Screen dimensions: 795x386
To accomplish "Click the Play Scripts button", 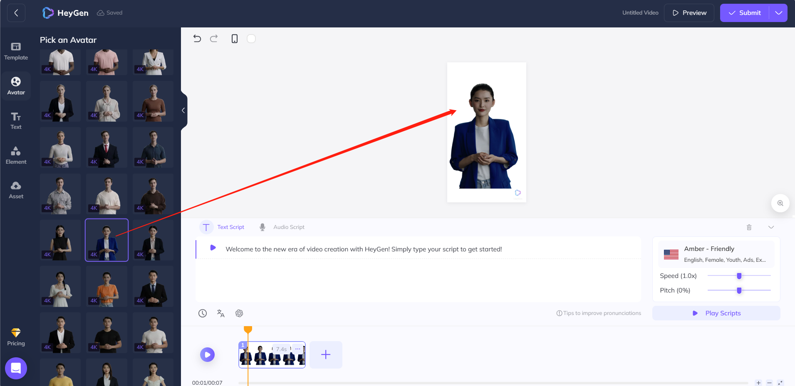I will pos(716,313).
